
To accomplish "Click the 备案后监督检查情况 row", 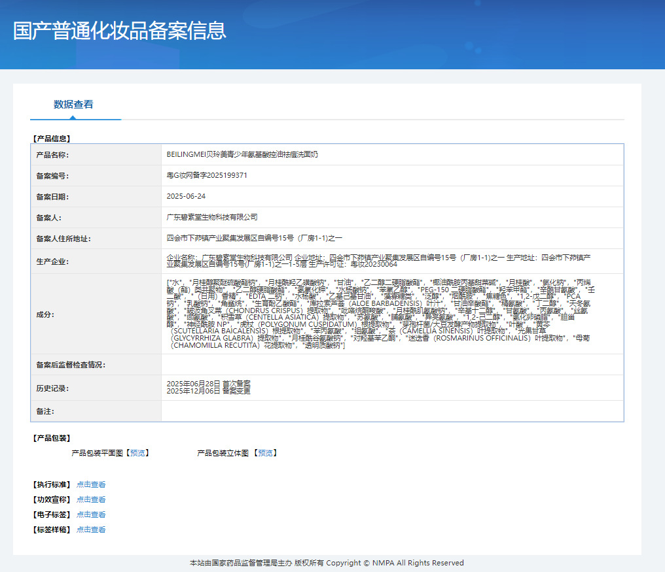I will click(x=393, y=363).
